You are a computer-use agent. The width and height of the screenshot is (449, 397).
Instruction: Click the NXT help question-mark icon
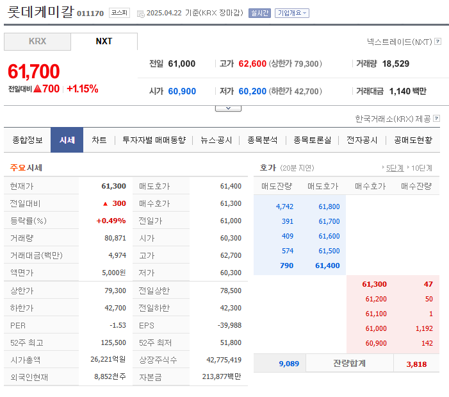coord(437,42)
